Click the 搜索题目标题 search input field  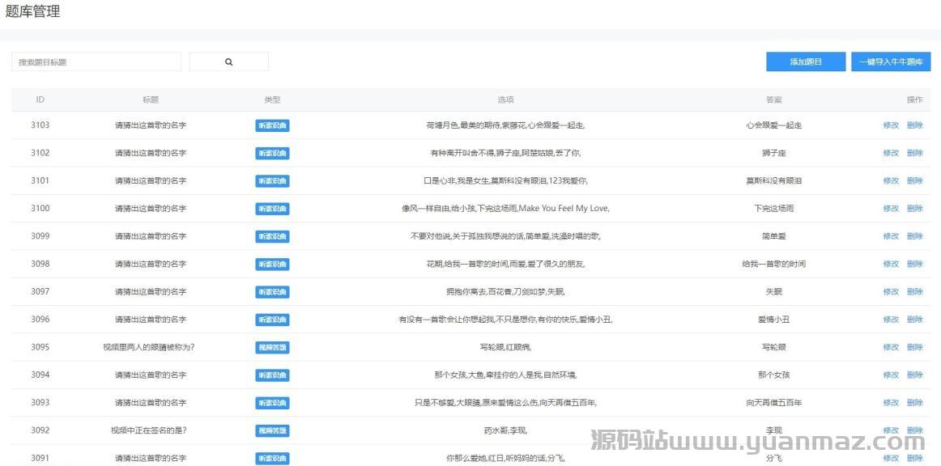(96, 61)
